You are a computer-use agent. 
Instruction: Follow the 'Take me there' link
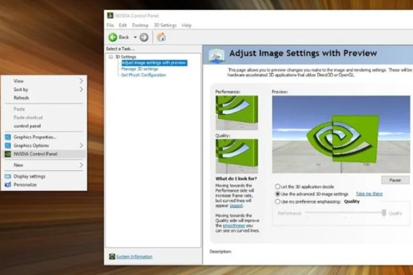(369, 194)
